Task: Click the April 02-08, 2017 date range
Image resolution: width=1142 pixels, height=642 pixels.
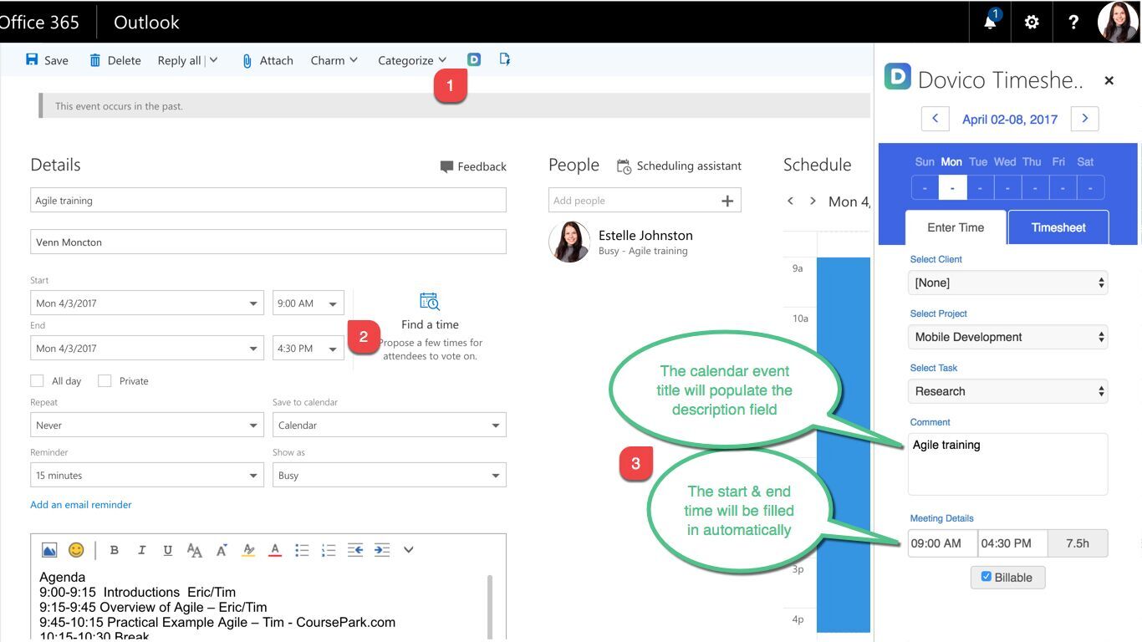Action: pyautogui.click(x=1010, y=120)
